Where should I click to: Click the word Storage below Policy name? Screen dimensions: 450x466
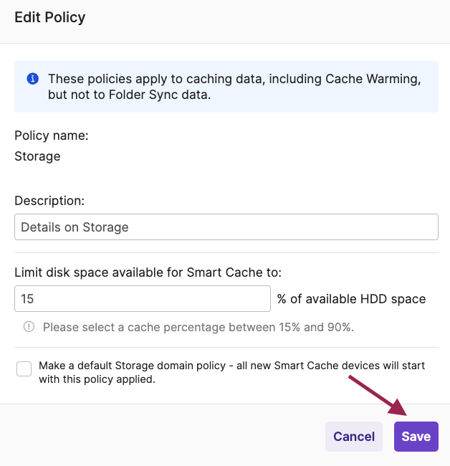click(x=37, y=156)
